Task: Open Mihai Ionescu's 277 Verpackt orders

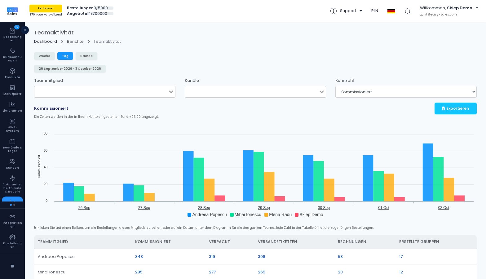Action: click(212, 272)
